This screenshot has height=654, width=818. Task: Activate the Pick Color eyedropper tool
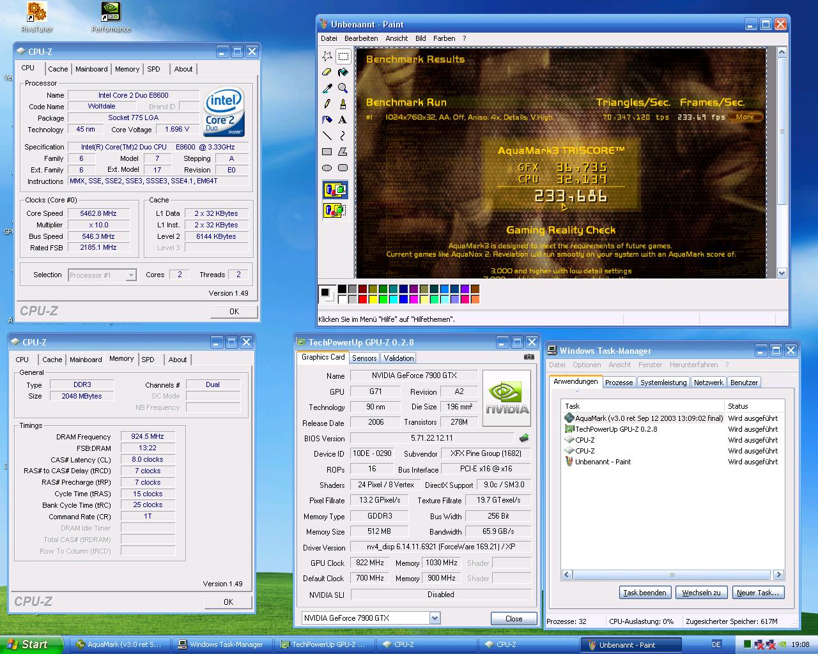[327, 88]
